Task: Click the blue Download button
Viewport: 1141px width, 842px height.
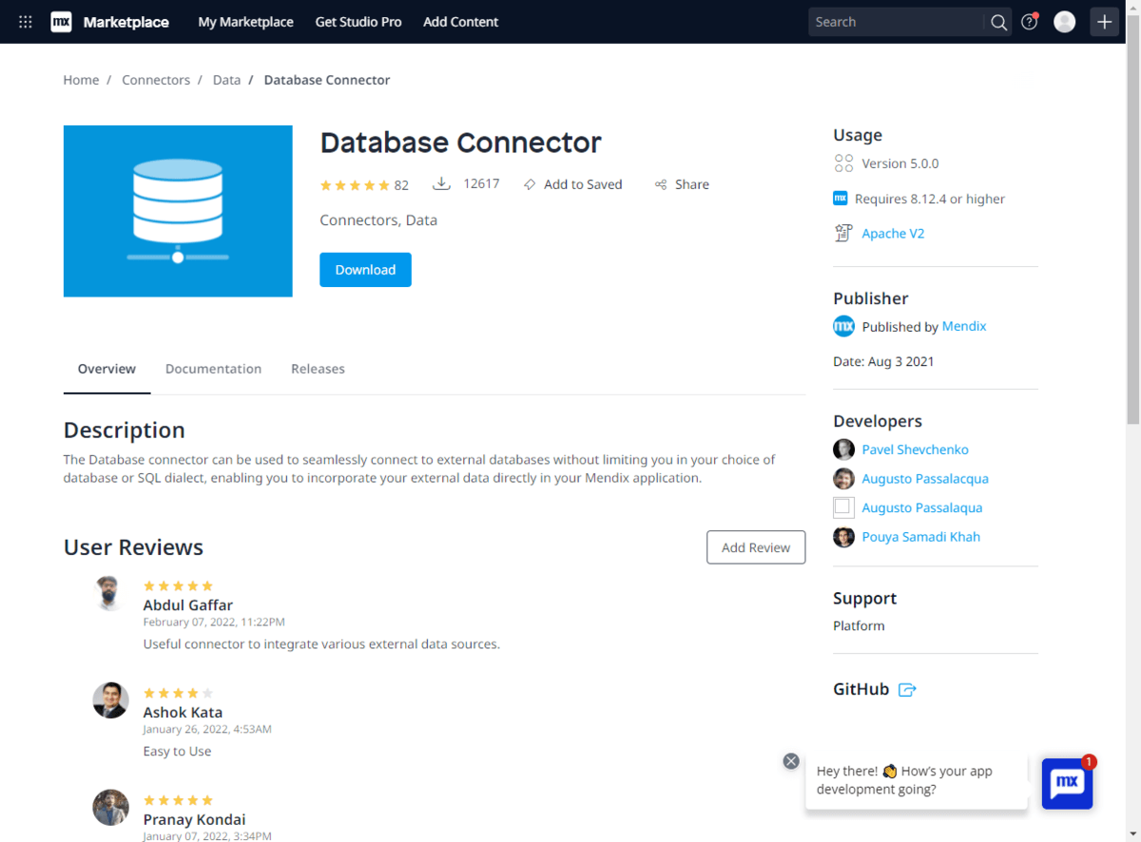Action: pos(365,270)
